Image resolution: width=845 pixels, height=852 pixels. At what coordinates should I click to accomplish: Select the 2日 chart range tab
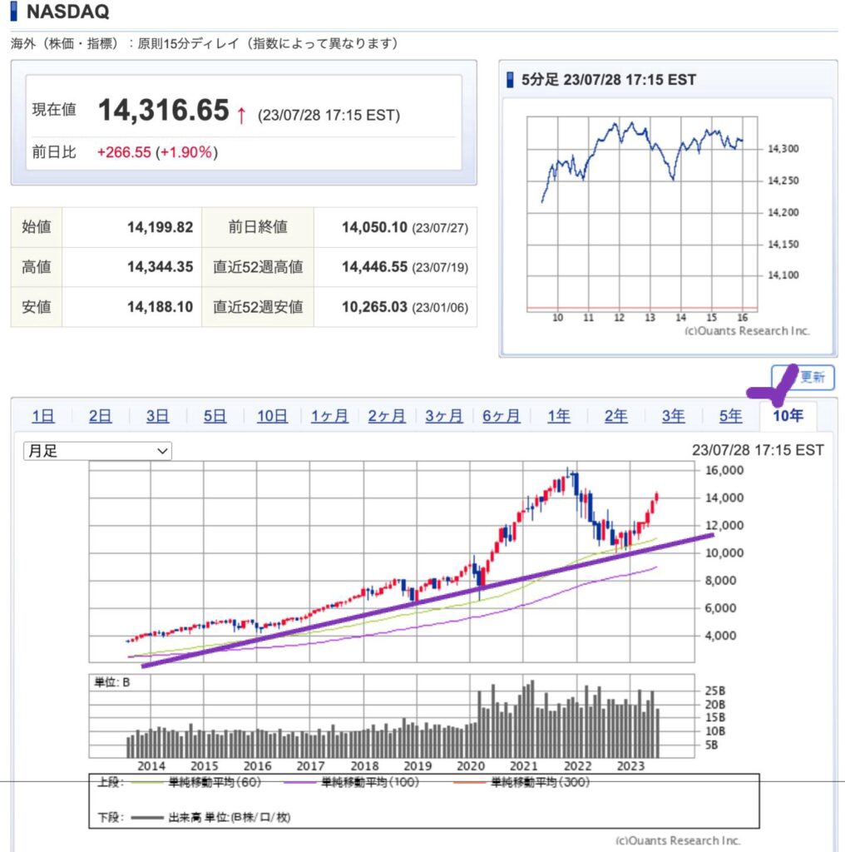click(x=100, y=416)
